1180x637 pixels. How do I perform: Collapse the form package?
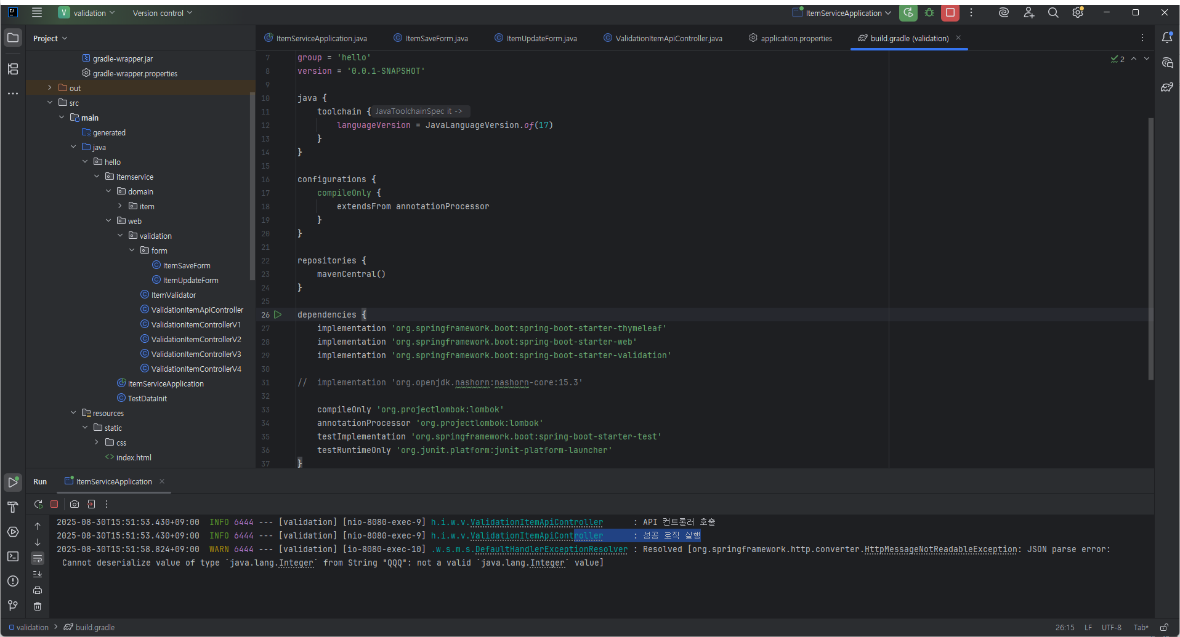point(132,250)
